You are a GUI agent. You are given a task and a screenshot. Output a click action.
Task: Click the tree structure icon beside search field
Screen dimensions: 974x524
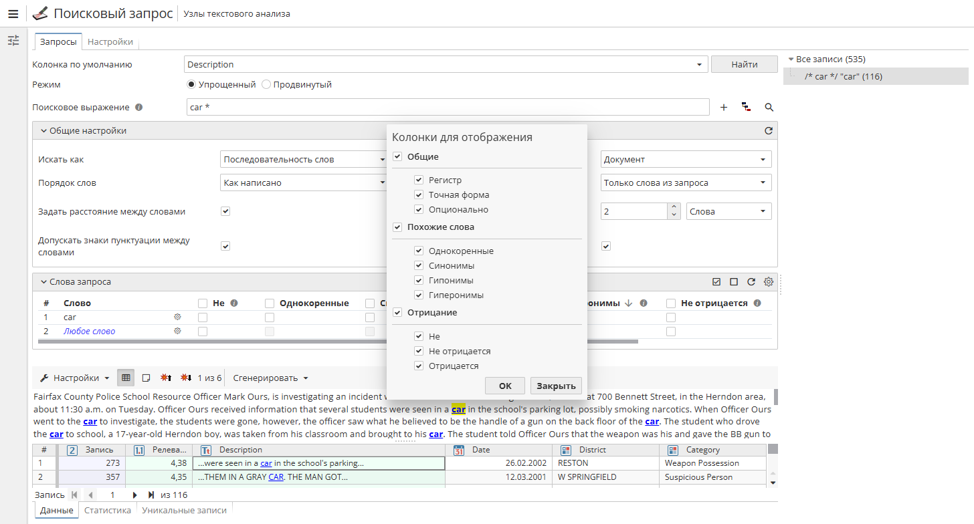coord(746,107)
